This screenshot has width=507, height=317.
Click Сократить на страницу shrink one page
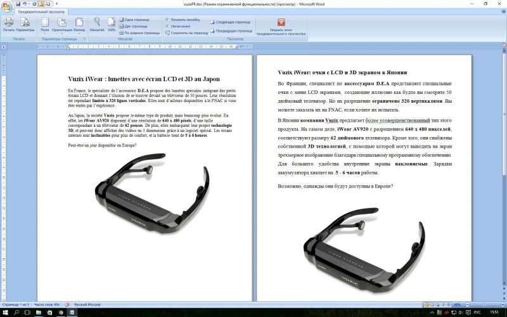(186, 33)
